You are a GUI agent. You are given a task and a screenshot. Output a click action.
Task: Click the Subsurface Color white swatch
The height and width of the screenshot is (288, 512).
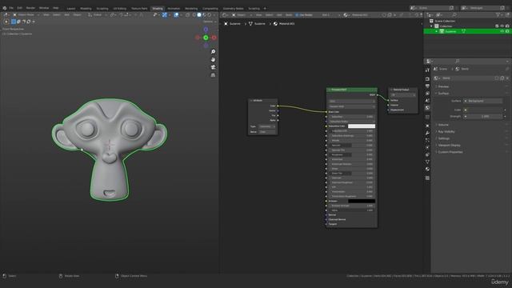pyautogui.click(x=362, y=126)
